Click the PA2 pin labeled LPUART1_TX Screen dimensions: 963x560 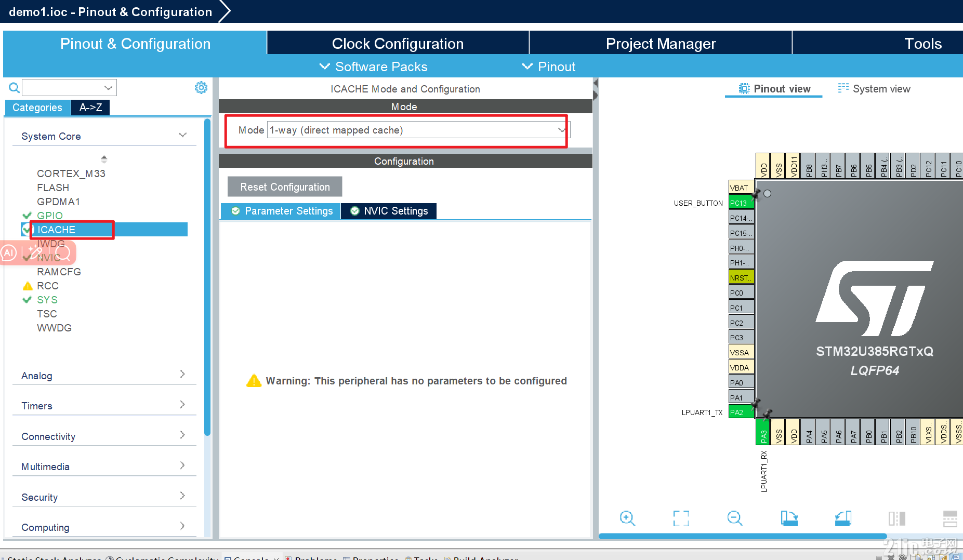(x=742, y=412)
